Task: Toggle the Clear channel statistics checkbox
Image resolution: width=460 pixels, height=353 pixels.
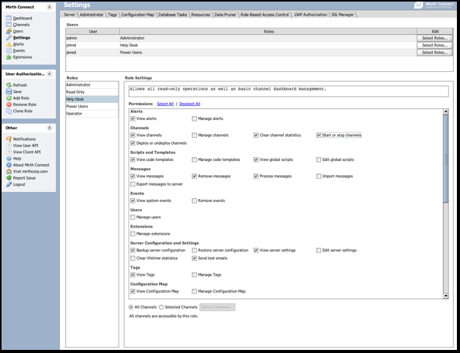Action: (x=256, y=135)
